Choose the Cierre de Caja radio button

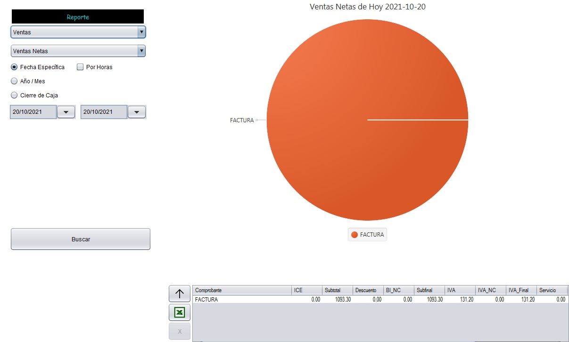14,95
